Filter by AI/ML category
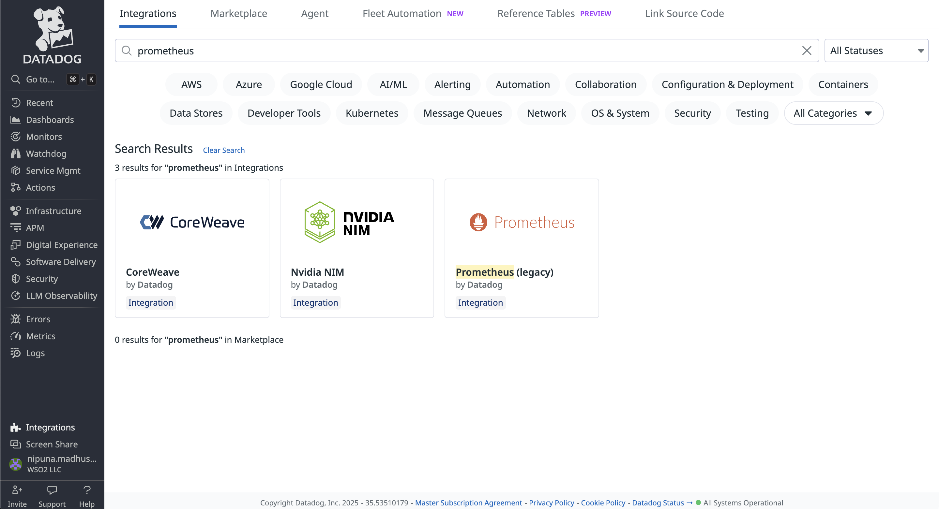 pos(393,84)
